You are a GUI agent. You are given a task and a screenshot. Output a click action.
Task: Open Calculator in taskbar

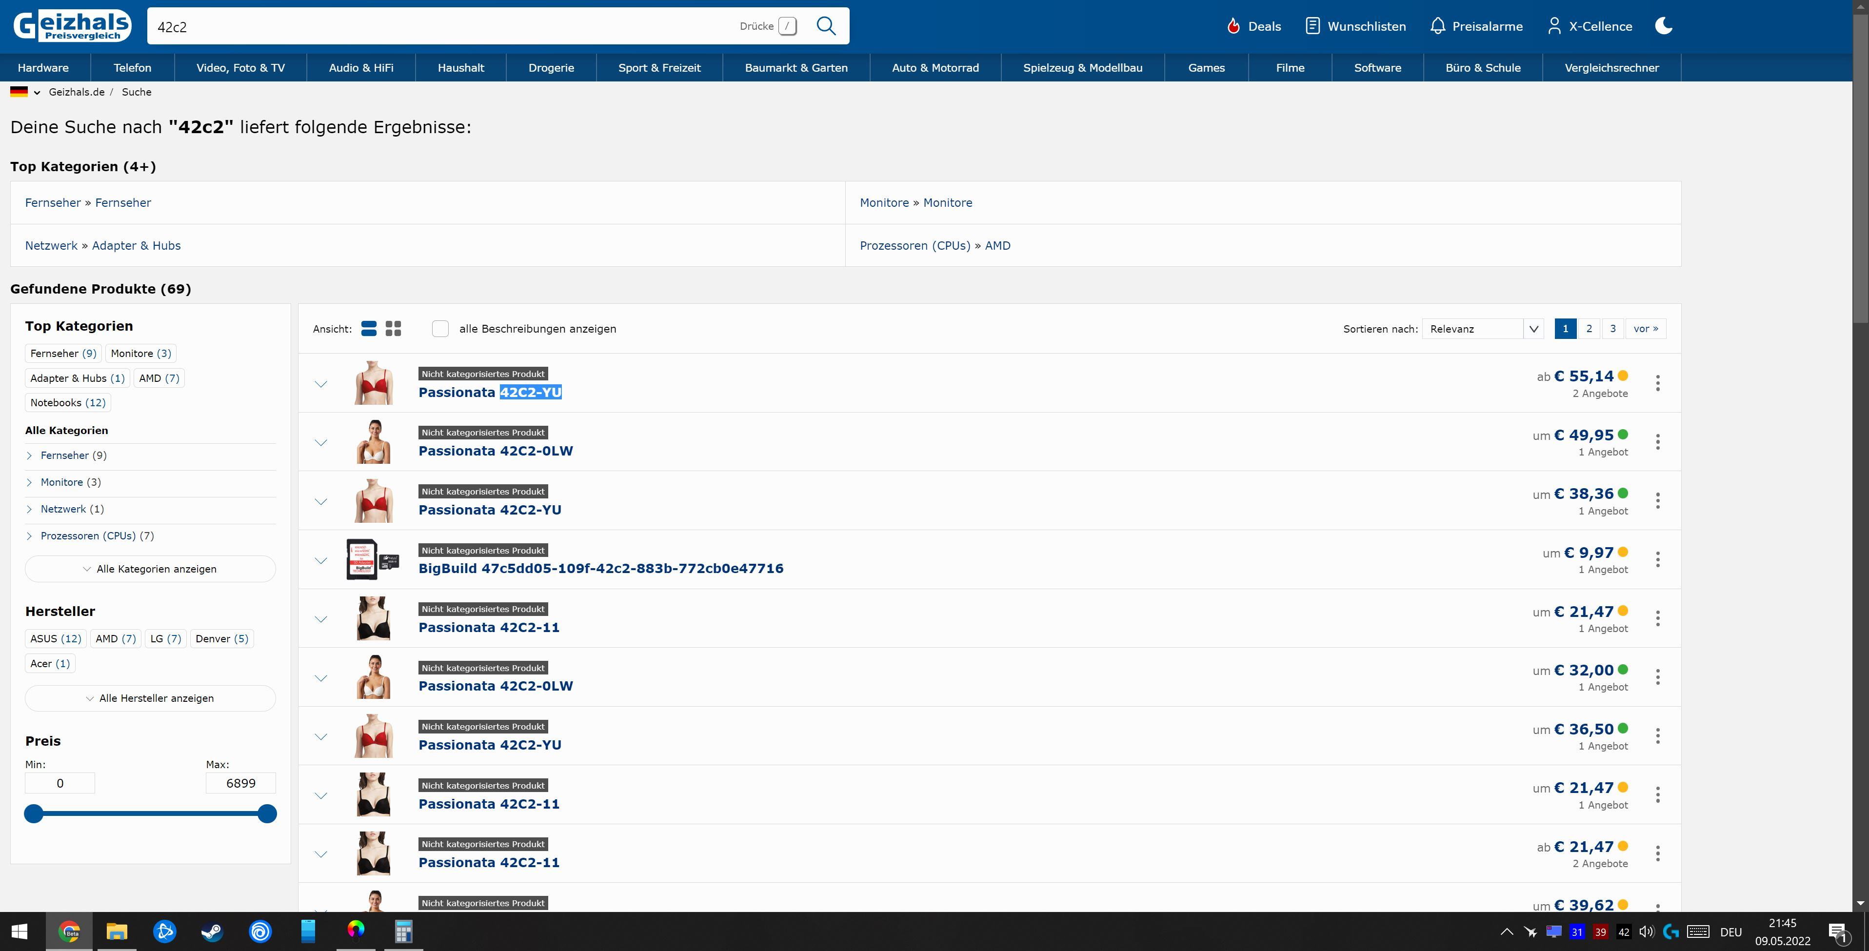[x=403, y=931]
